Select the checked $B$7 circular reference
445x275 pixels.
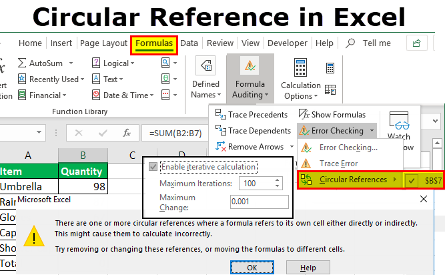click(x=424, y=180)
